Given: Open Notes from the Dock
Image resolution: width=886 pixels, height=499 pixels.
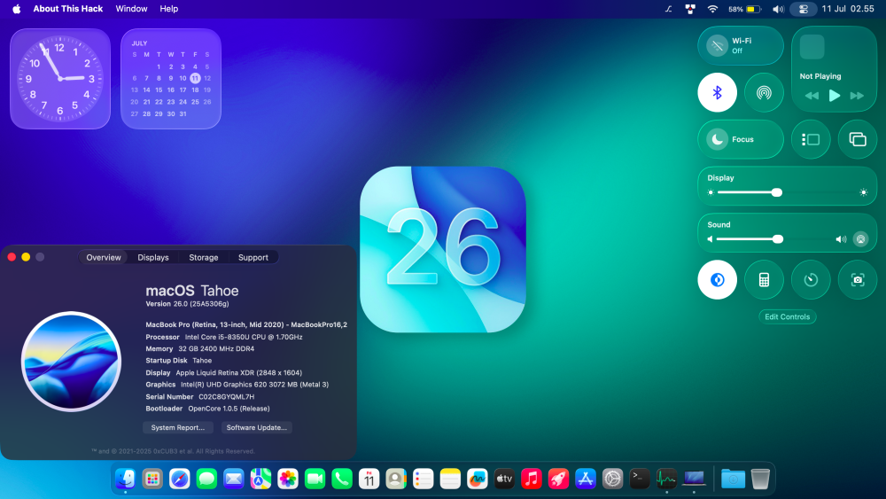Looking at the screenshot, I should point(450,479).
